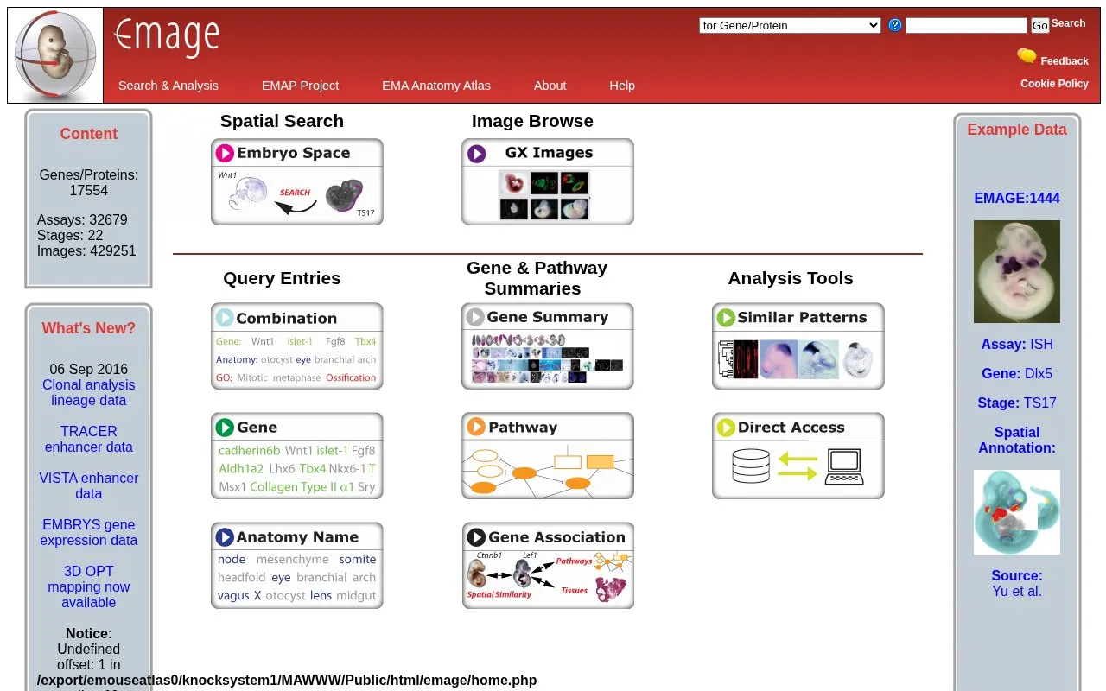Open the VISTA enhancer data link
This screenshot has width=1106, height=691.
(89, 485)
